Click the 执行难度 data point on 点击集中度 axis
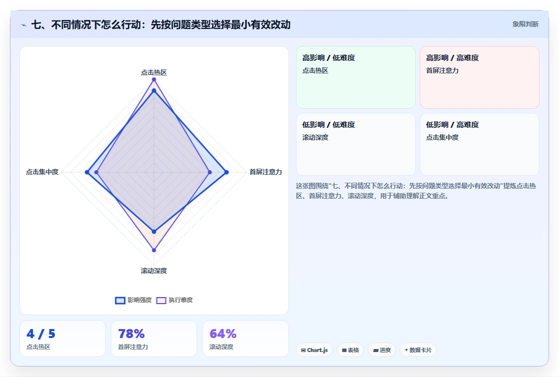 (96, 172)
